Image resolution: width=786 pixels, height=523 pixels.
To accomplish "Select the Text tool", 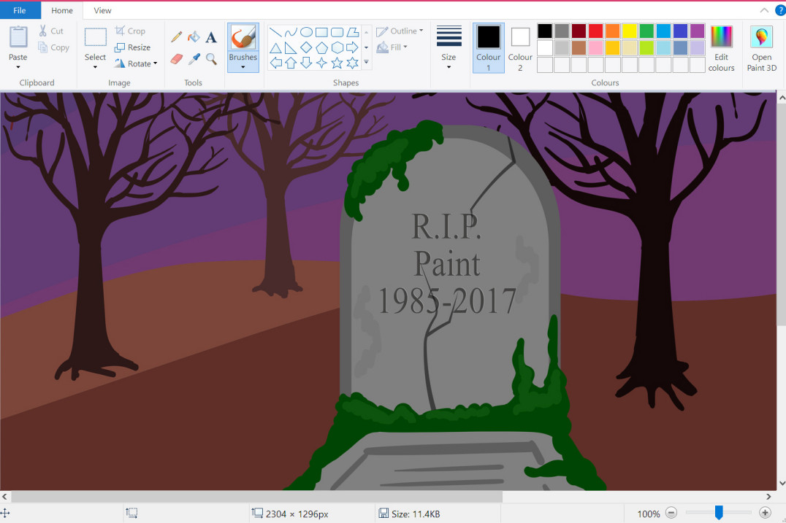I will 212,37.
